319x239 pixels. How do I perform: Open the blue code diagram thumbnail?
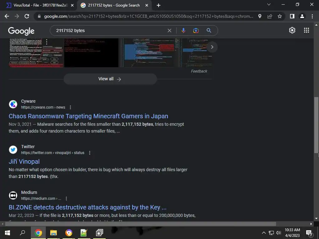coord(150,52)
